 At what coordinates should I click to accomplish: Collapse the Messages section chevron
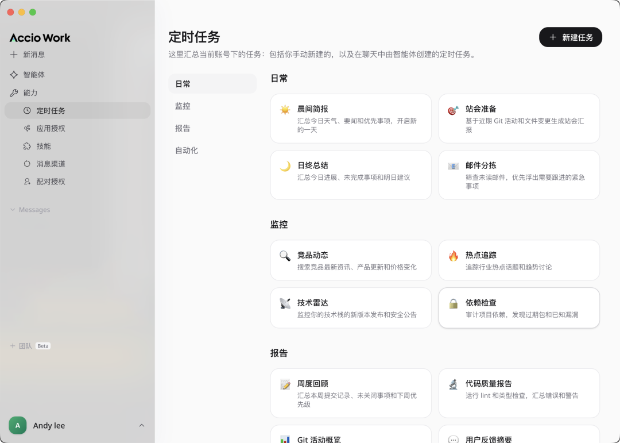click(13, 210)
